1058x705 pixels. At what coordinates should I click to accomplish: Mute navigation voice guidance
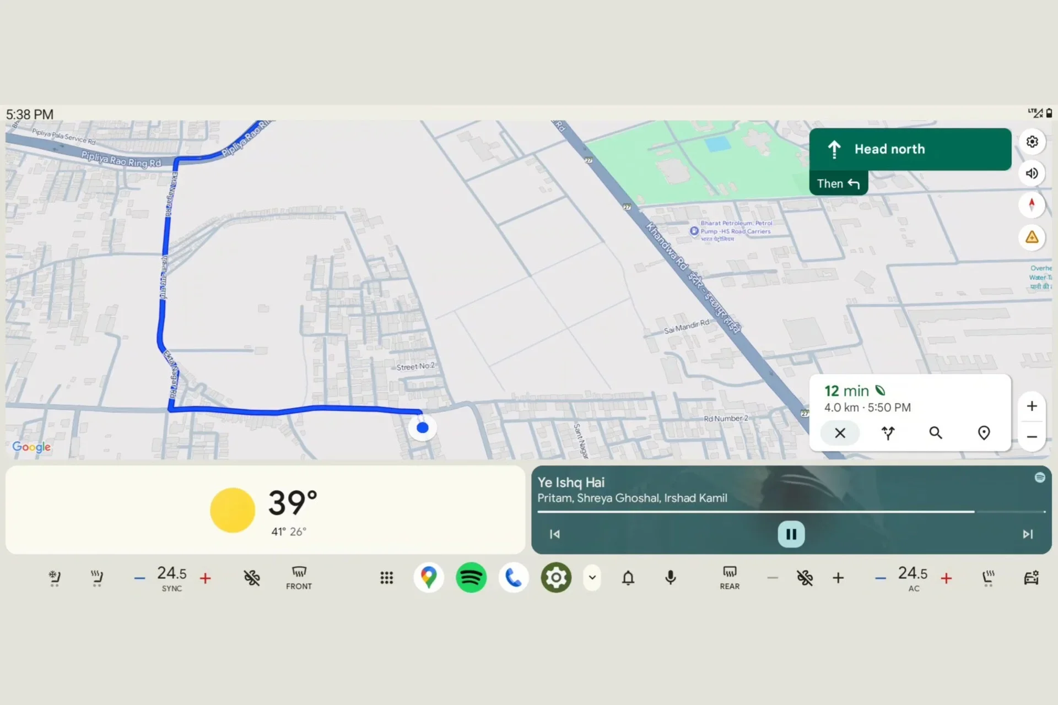point(1032,173)
